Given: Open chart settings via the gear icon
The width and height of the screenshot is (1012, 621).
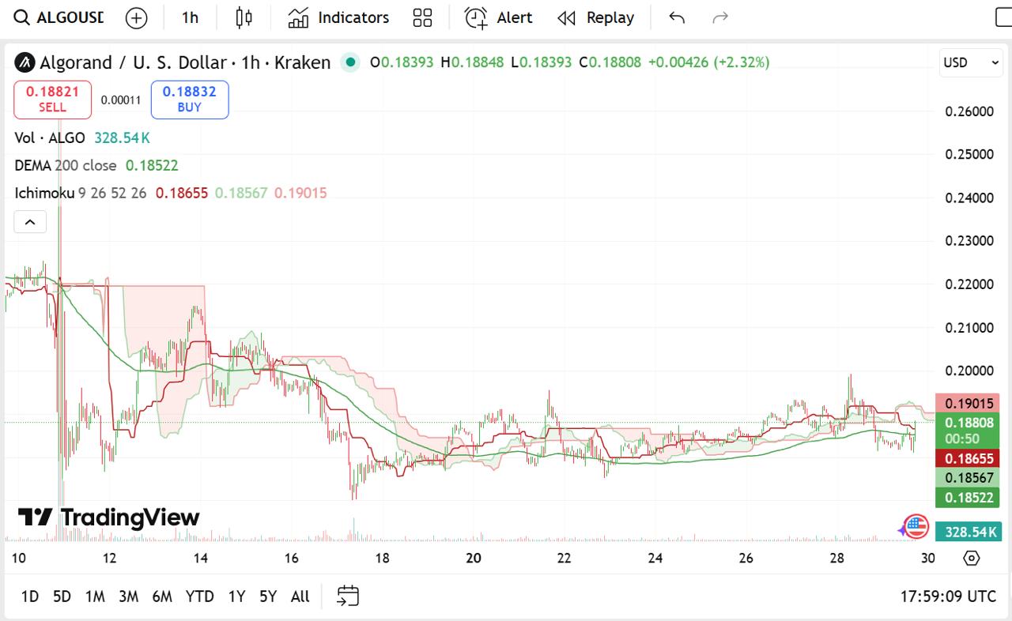Looking at the screenshot, I should [x=972, y=559].
